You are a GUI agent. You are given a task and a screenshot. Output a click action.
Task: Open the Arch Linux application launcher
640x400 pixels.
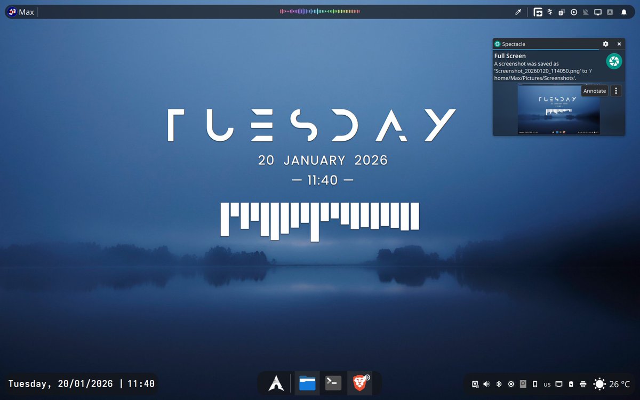[276, 383]
